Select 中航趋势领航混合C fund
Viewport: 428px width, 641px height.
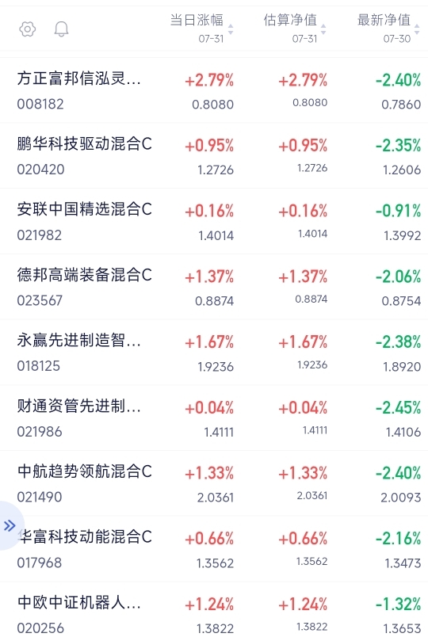pyautogui.click(x=214, y=483)
